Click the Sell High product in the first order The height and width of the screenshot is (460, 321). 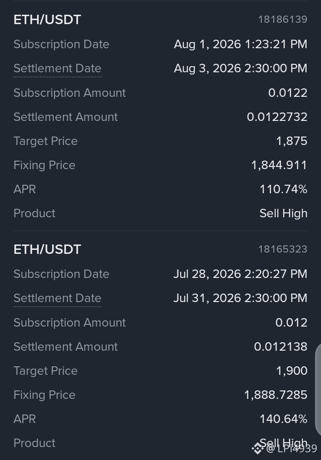click(x=284, y=214)
